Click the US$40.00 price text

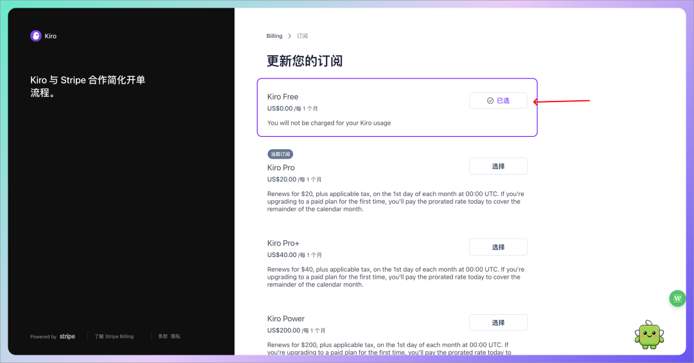pyautogui.click(x=282, y=255)
